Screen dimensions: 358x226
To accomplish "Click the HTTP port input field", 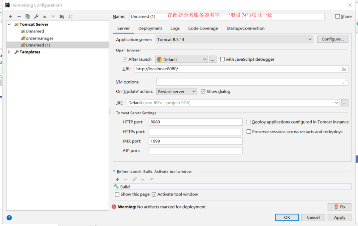I will [x=196, y=122].
